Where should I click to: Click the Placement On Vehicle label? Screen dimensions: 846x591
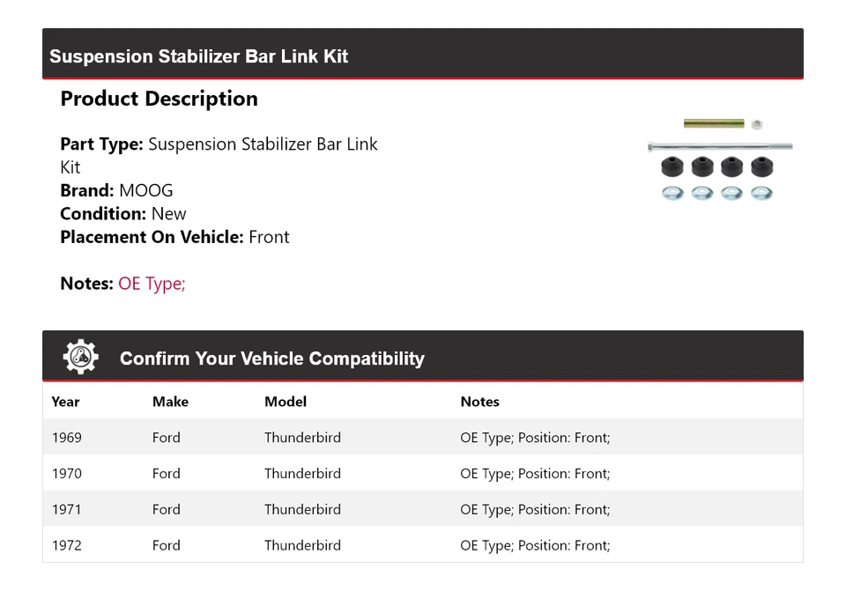[x=152, y=237]
